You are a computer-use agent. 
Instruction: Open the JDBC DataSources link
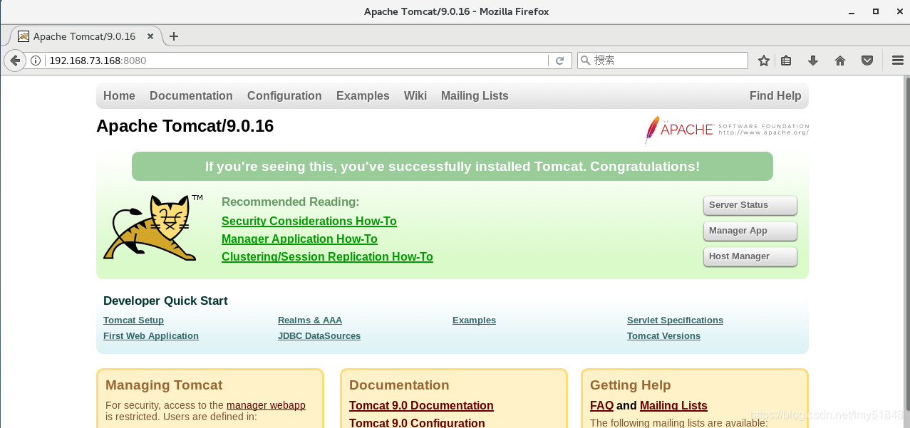click(x=319, y=336)
